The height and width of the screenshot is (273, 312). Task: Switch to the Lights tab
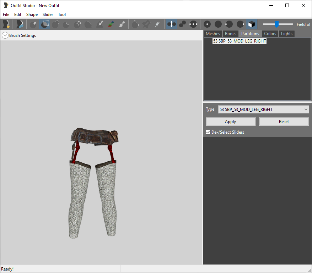click(x=287, y=34)
